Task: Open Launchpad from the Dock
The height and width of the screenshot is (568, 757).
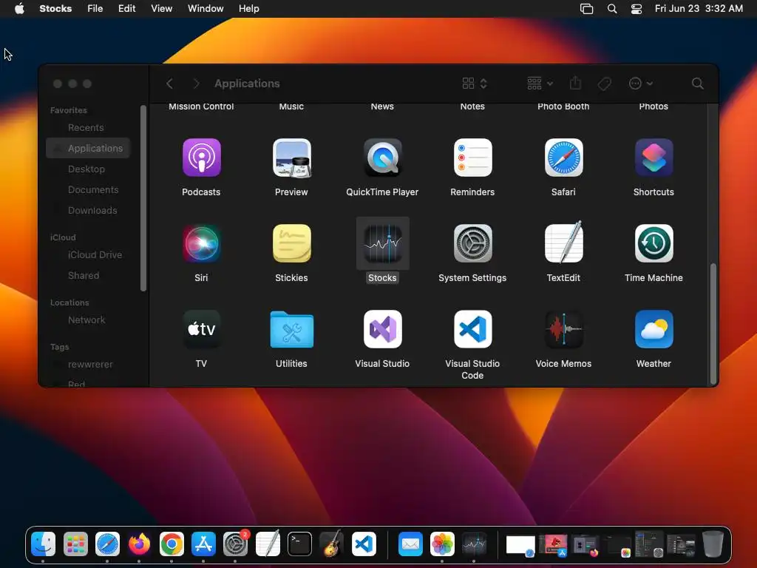Action: point(75,544)
